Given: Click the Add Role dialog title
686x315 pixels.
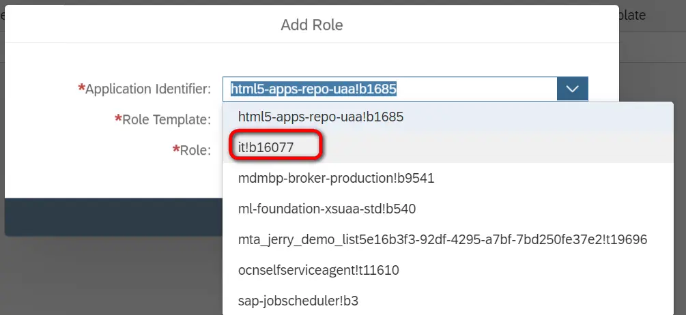Looking at the screenshot, I should (x=311, y=25).
